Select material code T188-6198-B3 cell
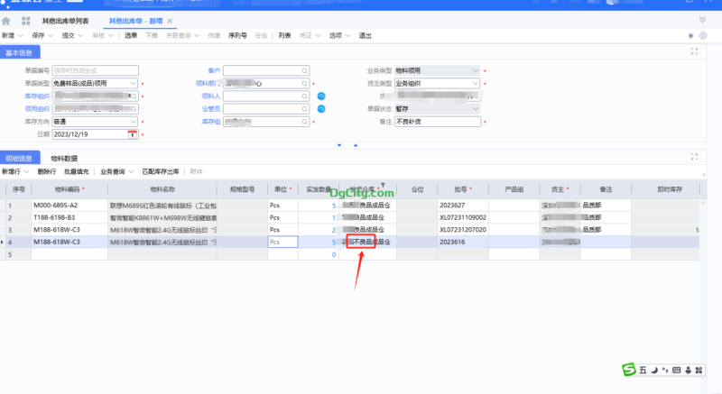The width and height of the screenshot is (722, 394). pos(69,217)
